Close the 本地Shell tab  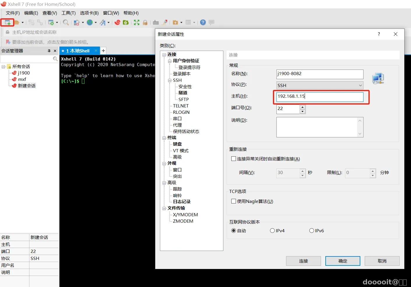click(x=96, y=51)
